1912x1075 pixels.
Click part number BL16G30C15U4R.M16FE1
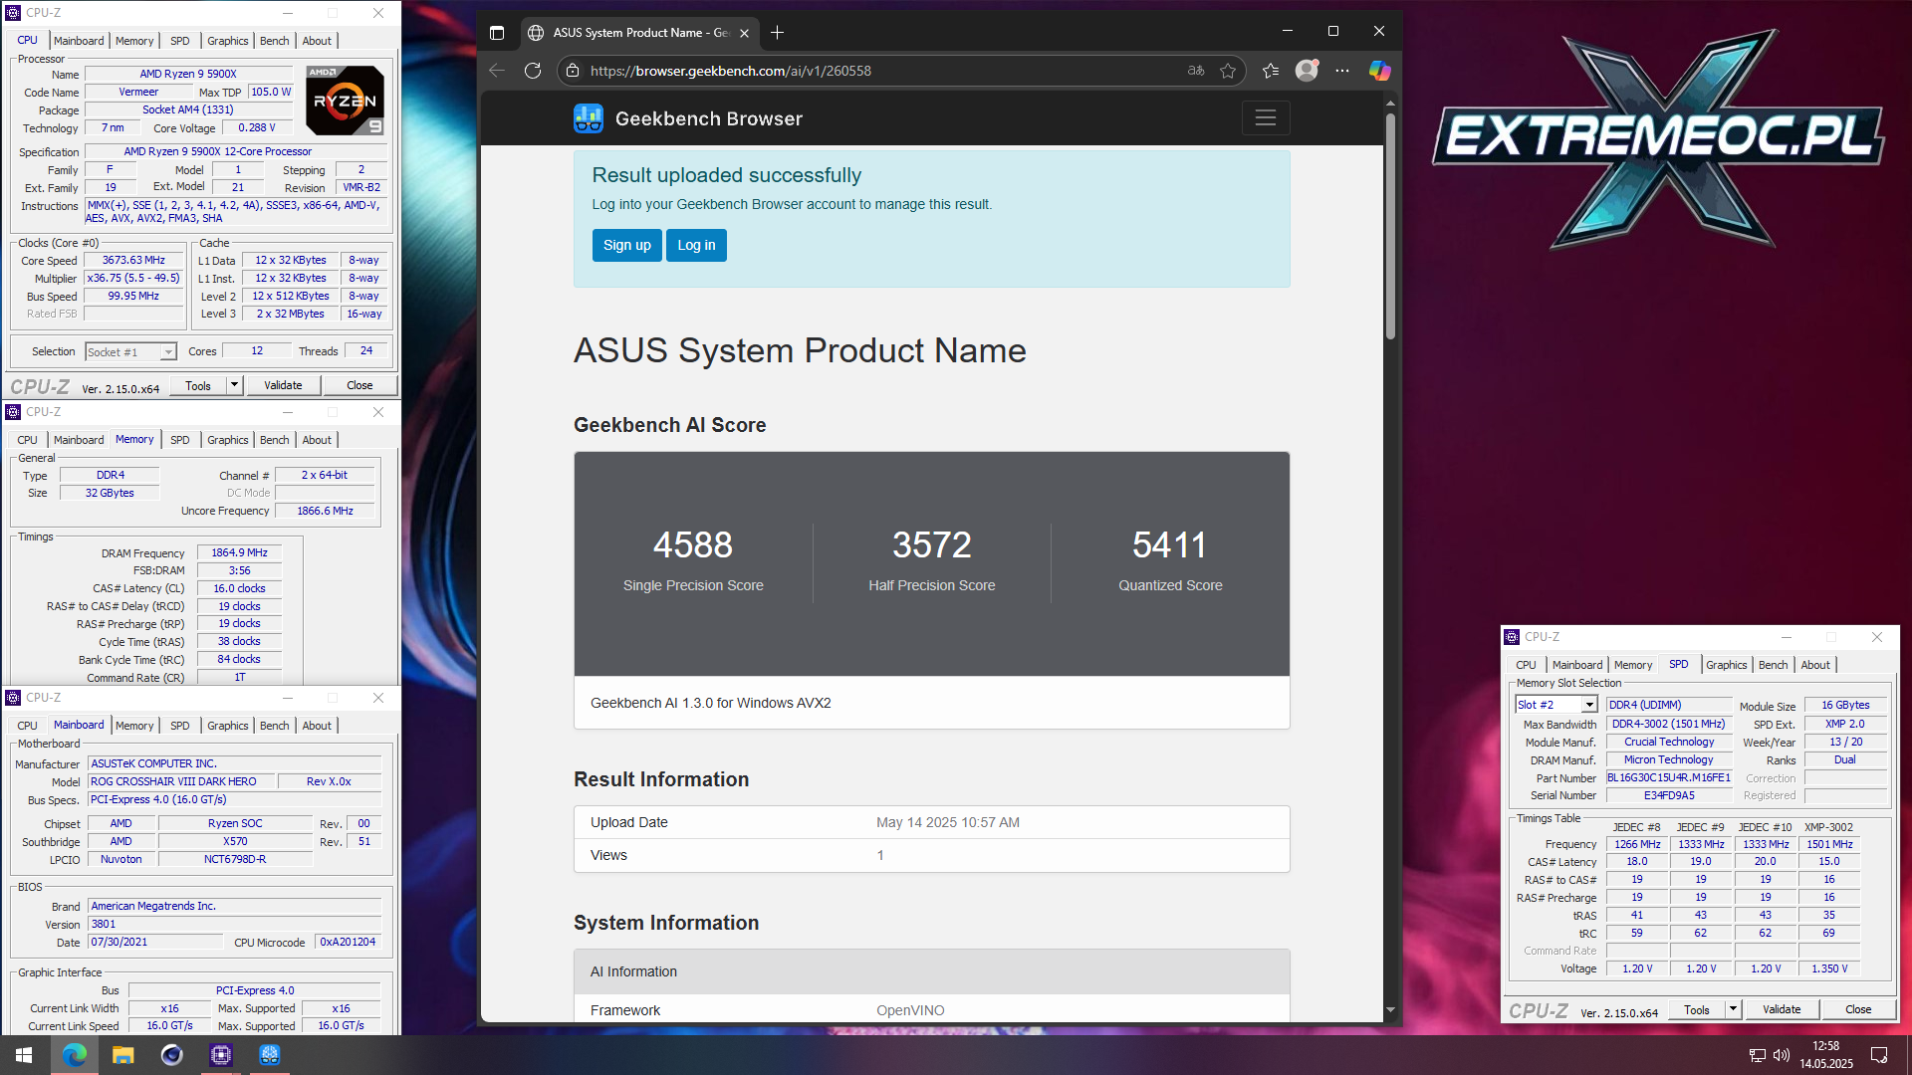click(1669, 778)
